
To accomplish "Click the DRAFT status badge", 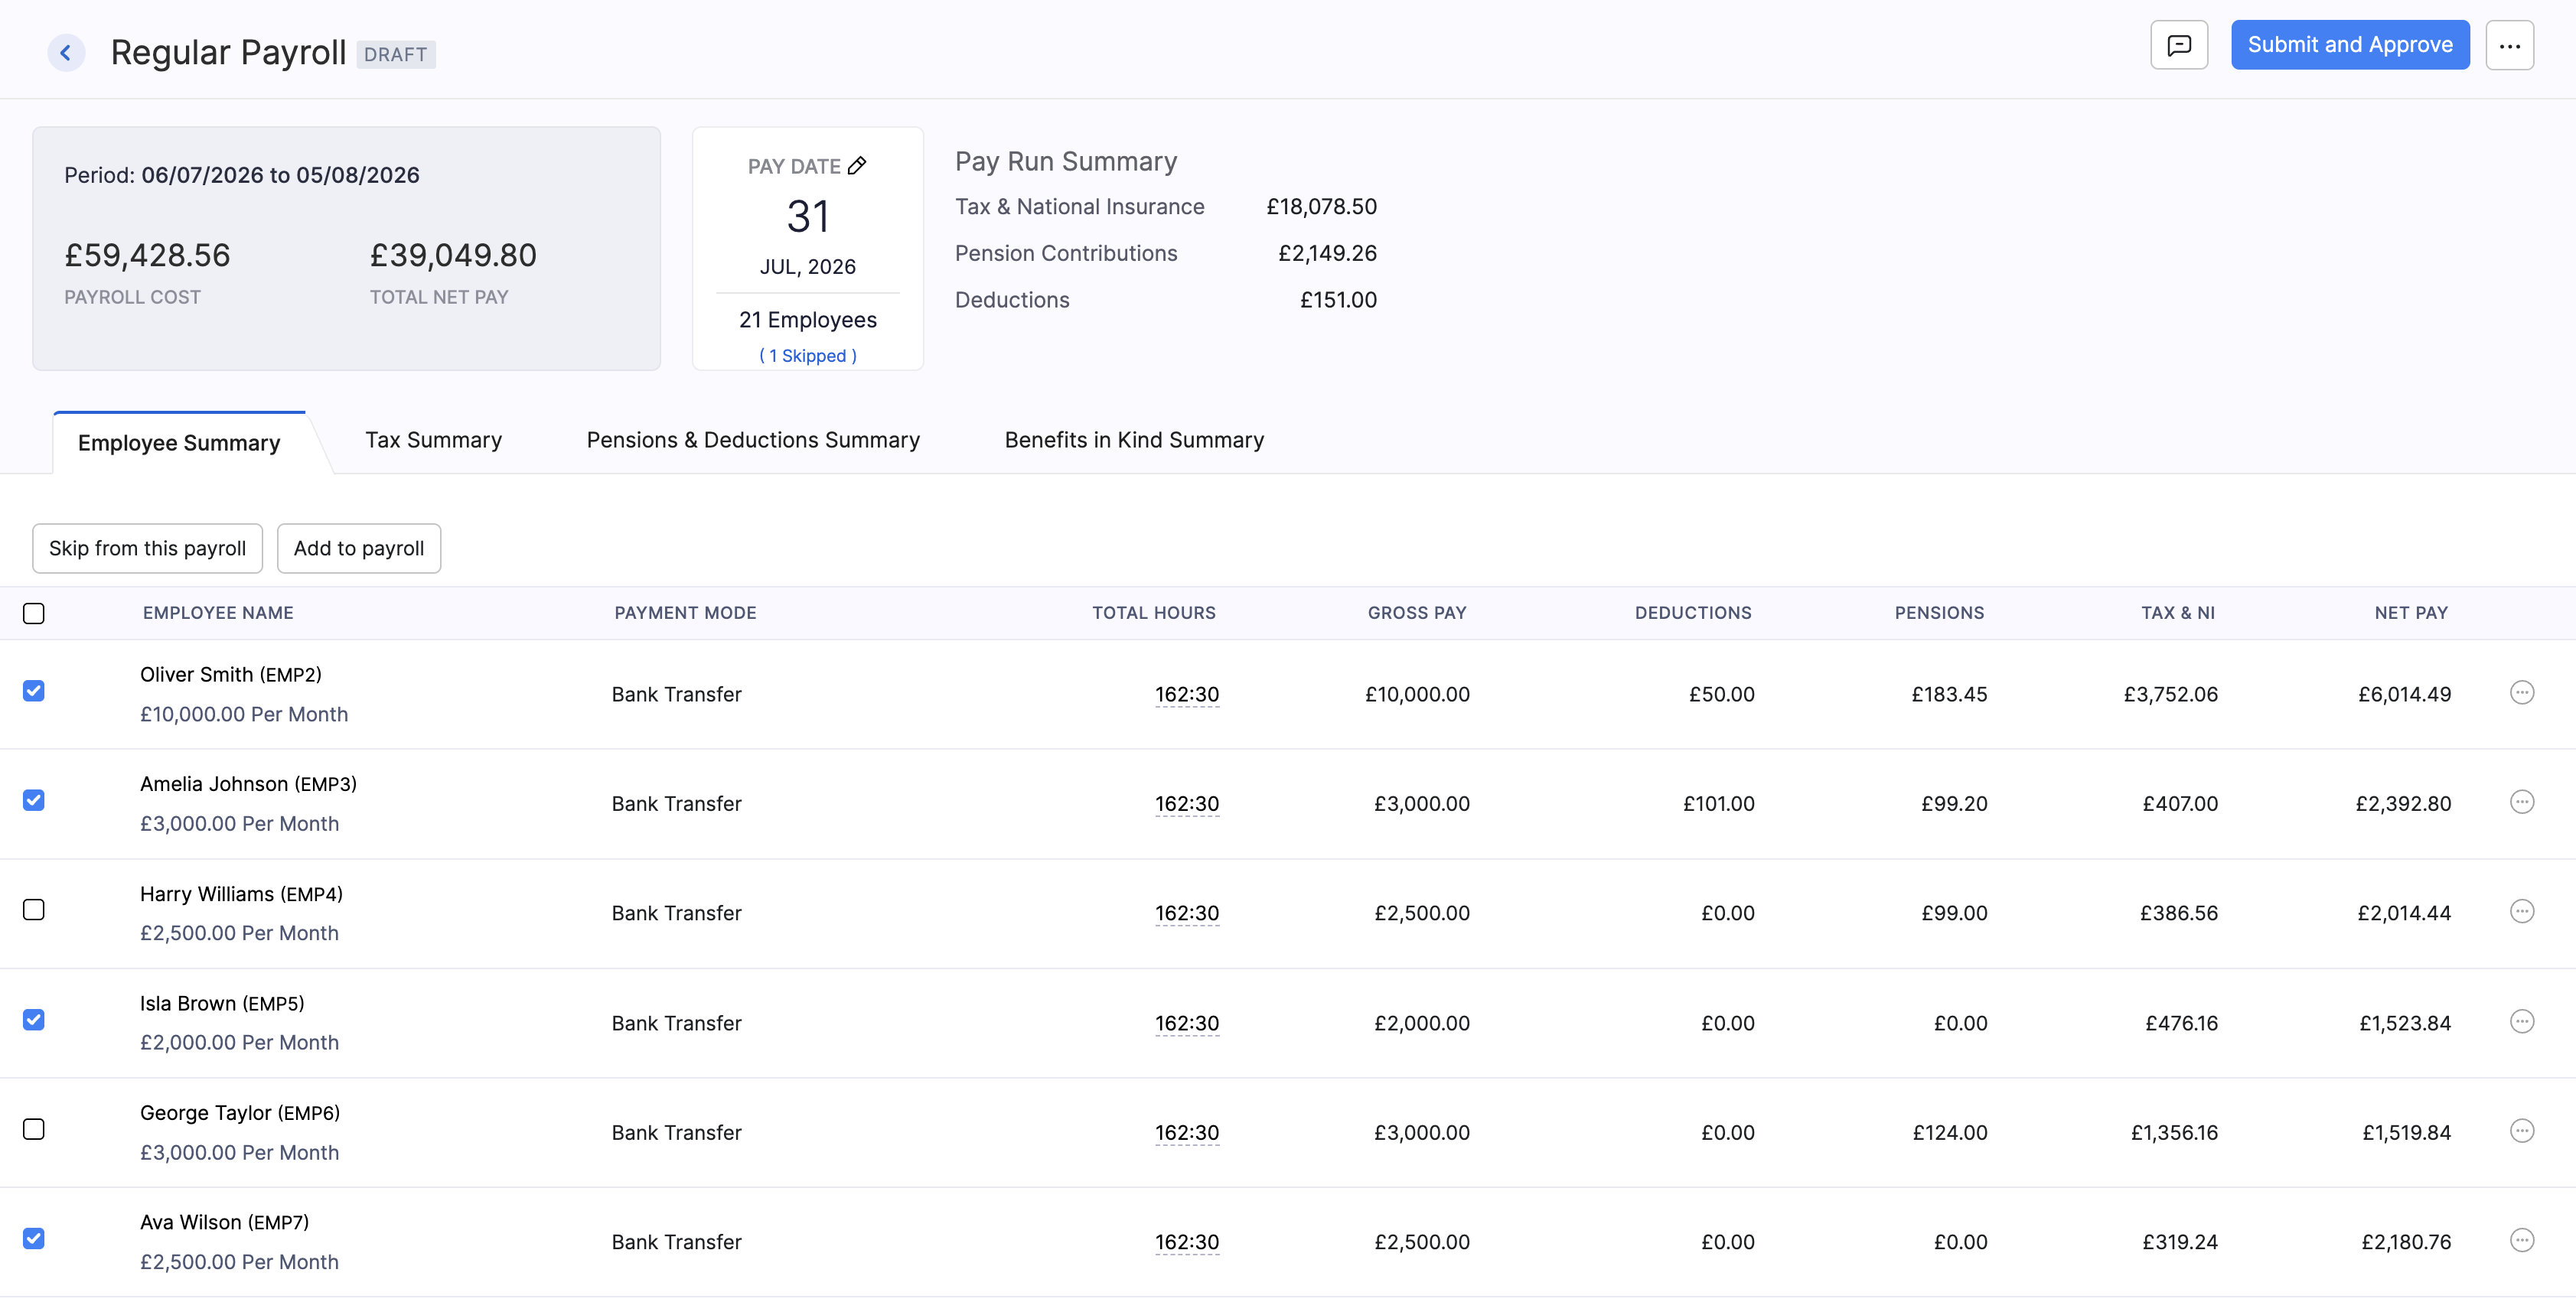I will 396,55.
